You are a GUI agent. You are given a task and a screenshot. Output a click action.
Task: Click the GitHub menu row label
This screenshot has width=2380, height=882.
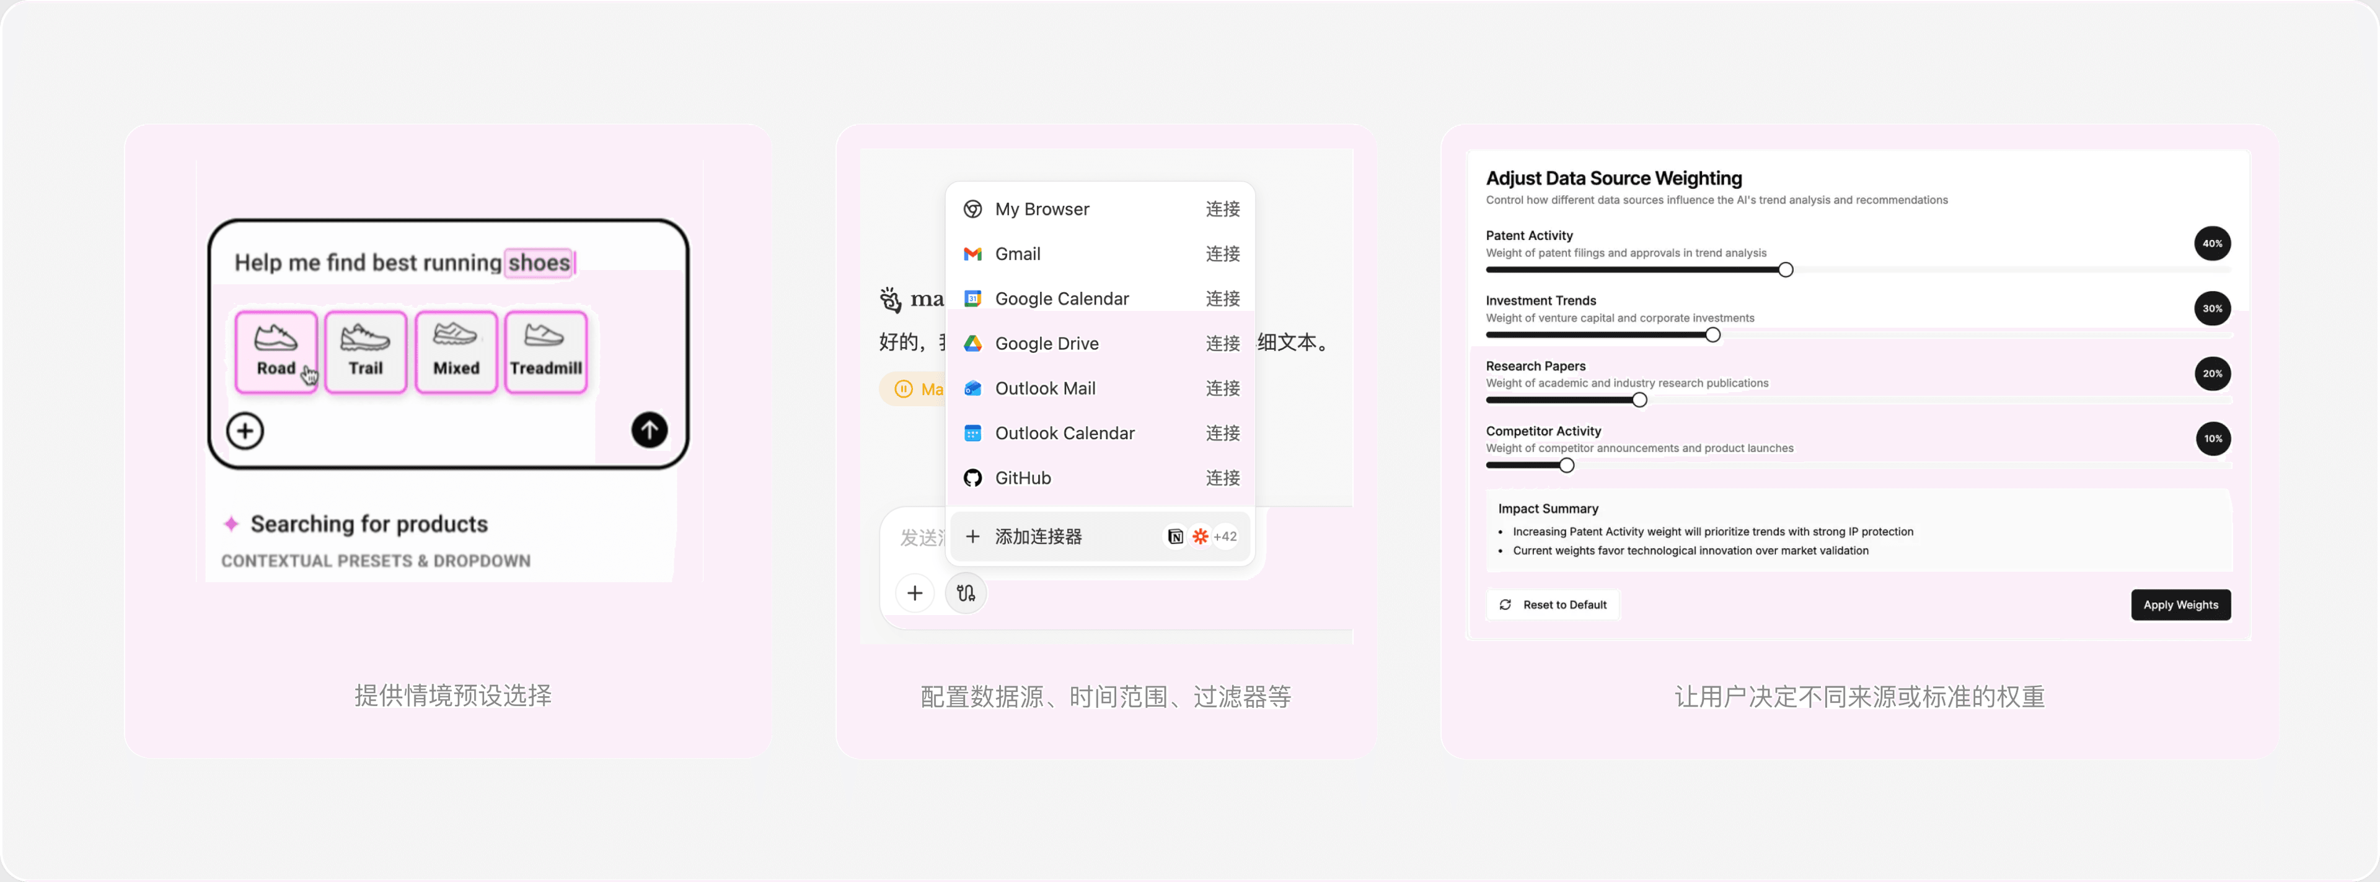coord(1023,478)
